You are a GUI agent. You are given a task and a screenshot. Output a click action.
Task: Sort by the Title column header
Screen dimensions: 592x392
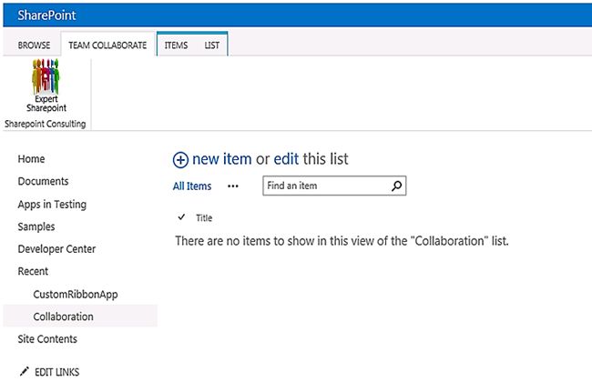pos(205,218)
